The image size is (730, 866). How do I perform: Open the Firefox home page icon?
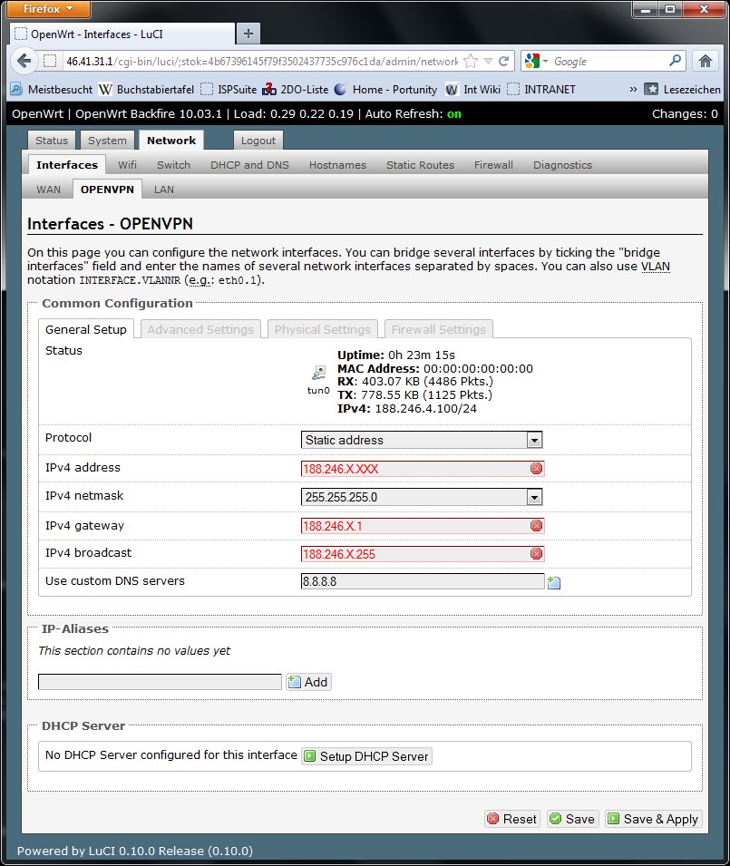pos(705,61)
